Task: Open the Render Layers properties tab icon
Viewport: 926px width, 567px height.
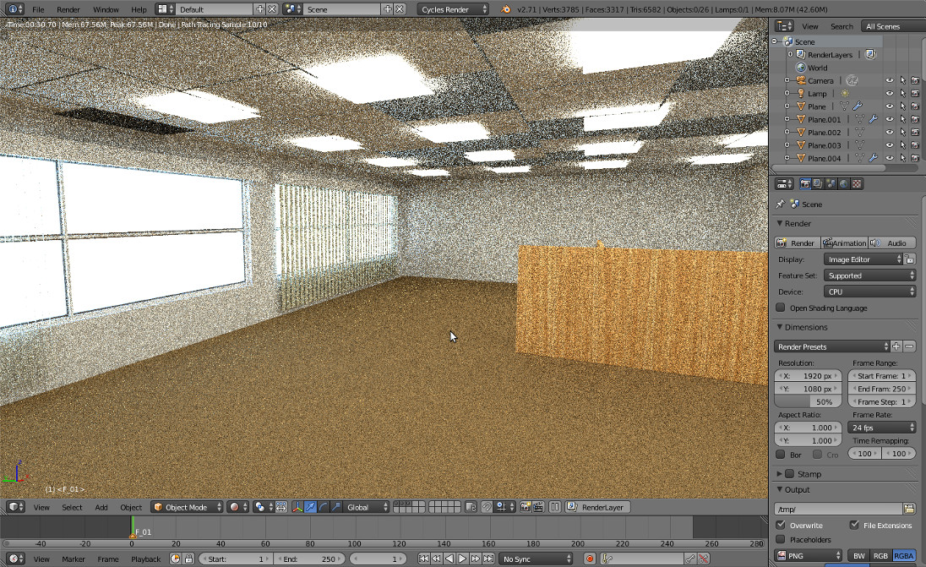Action: point(818,184)
